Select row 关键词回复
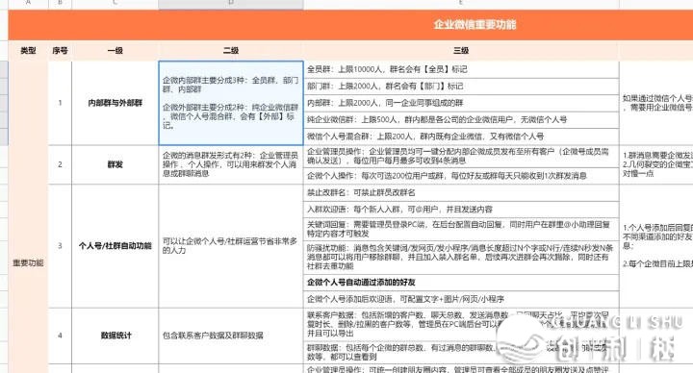 (461, 229)
